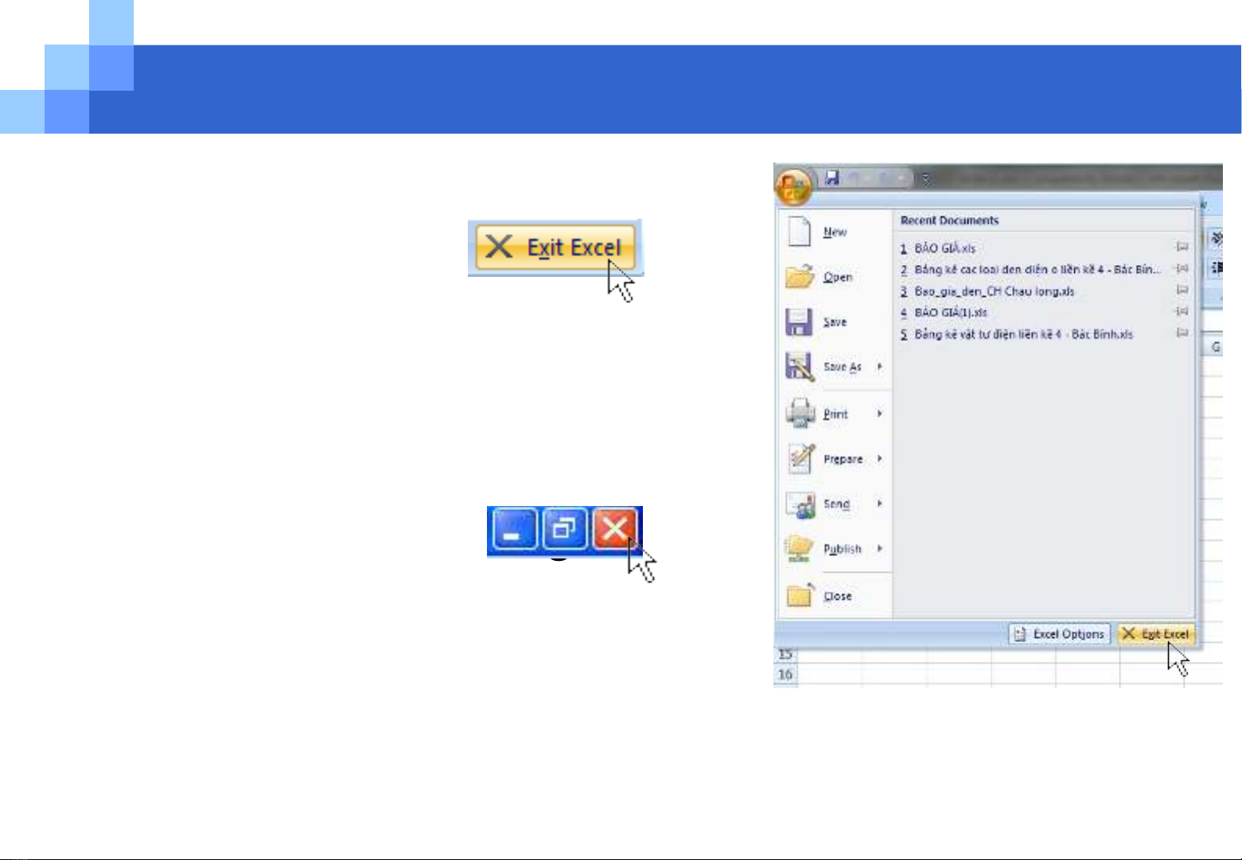1242x860 pixels.
Task: Click the Save icon in Quick Access Toolbar
Action: (x=832, y=178)
